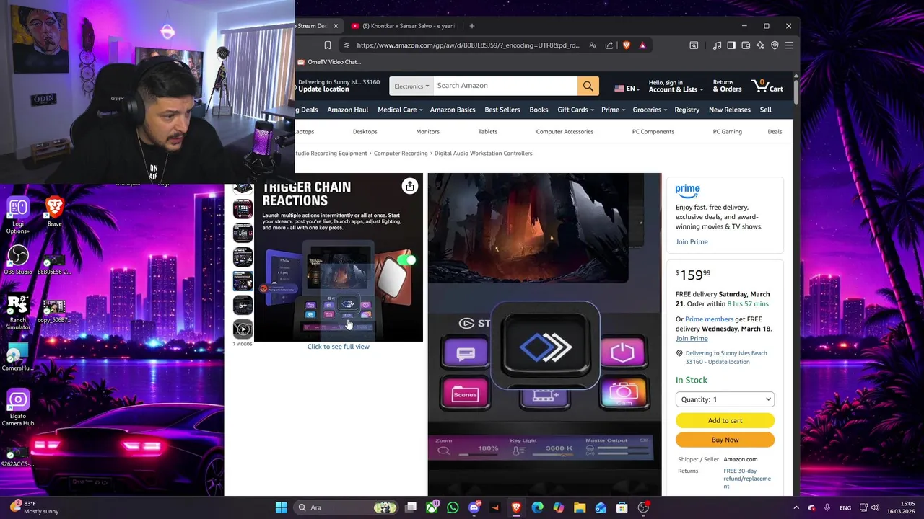Expand the Groceries dropdown

pos(650,110)
